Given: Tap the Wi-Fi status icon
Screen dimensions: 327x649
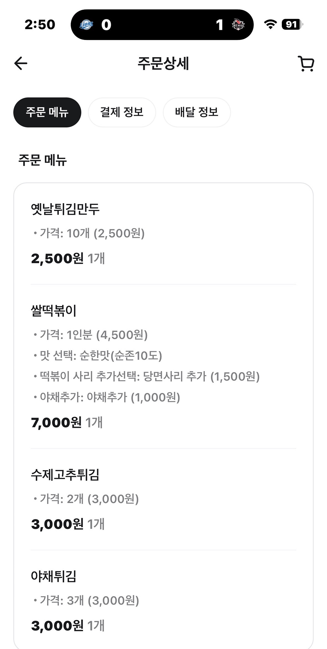Looking at the screenshot, I should pyautogui.click(x=270, y=25).
